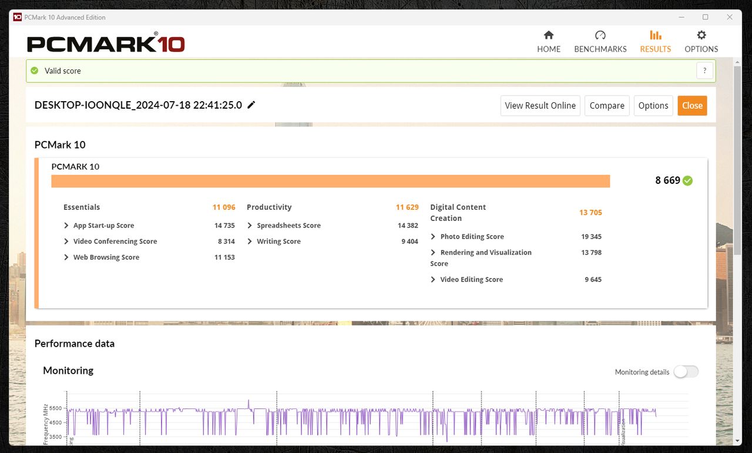Click the result name DESKTOP-IOONQLE text
The width and height of the screenshot is (752, 453).
pyautogui.click(x=138, y=105)
